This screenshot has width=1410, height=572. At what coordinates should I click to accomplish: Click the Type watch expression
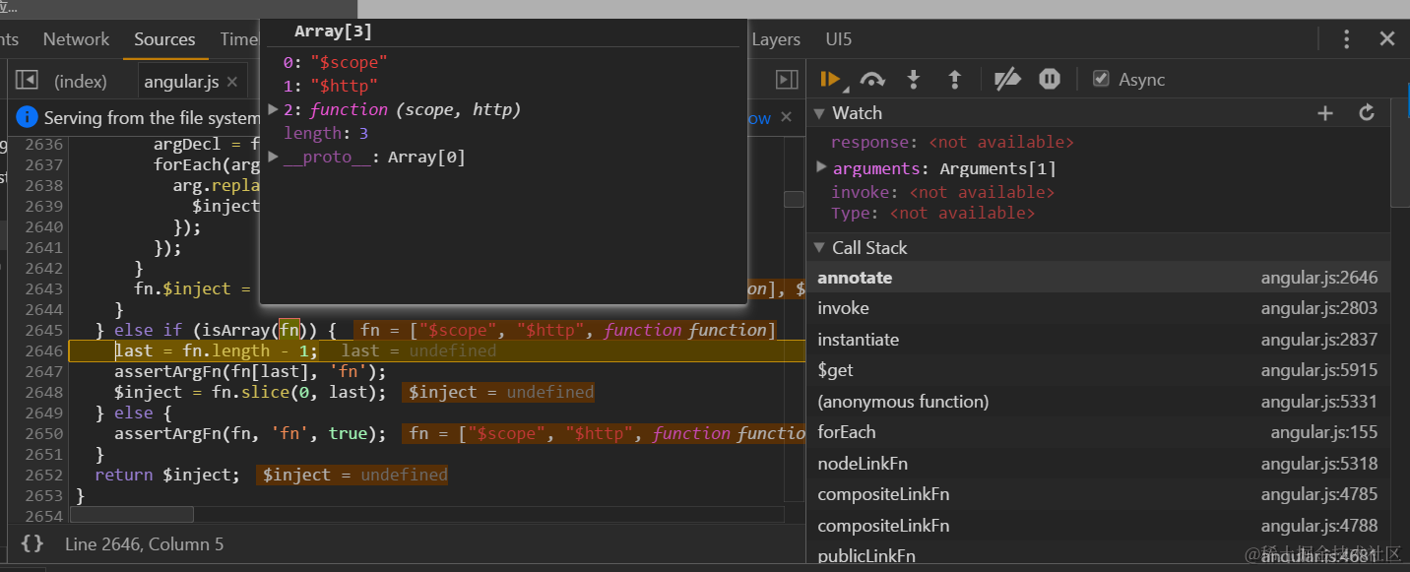[x=932, y=213]
